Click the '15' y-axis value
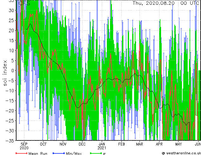Screen dimensions: 201x155 click(11, 40)
